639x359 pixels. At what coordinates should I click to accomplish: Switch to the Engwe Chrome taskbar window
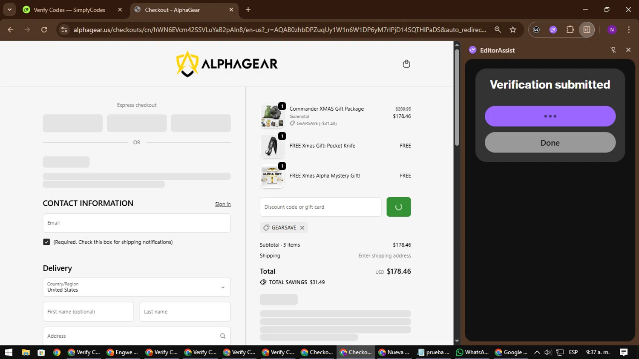click(x=123, y=352)
